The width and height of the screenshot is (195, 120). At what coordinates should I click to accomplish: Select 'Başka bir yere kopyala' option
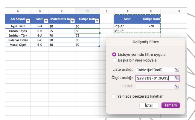click(114, 60)
